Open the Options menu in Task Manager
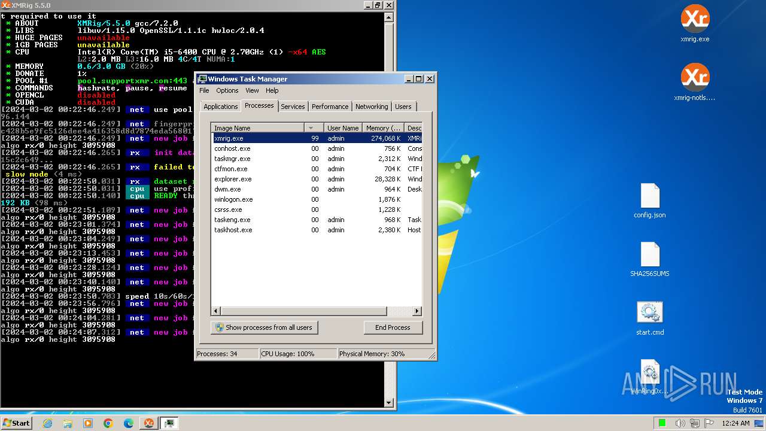 pyautogui.click(x=227, y=90)
